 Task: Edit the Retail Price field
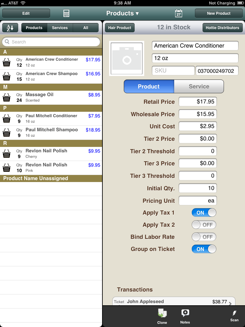pos(198,102)
